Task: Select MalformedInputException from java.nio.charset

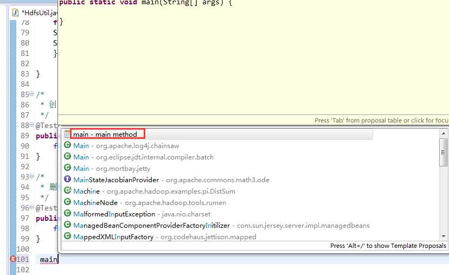Action: (142, 214)
